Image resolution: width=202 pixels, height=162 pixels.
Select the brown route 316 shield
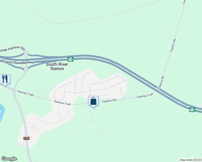pos(26,138)
